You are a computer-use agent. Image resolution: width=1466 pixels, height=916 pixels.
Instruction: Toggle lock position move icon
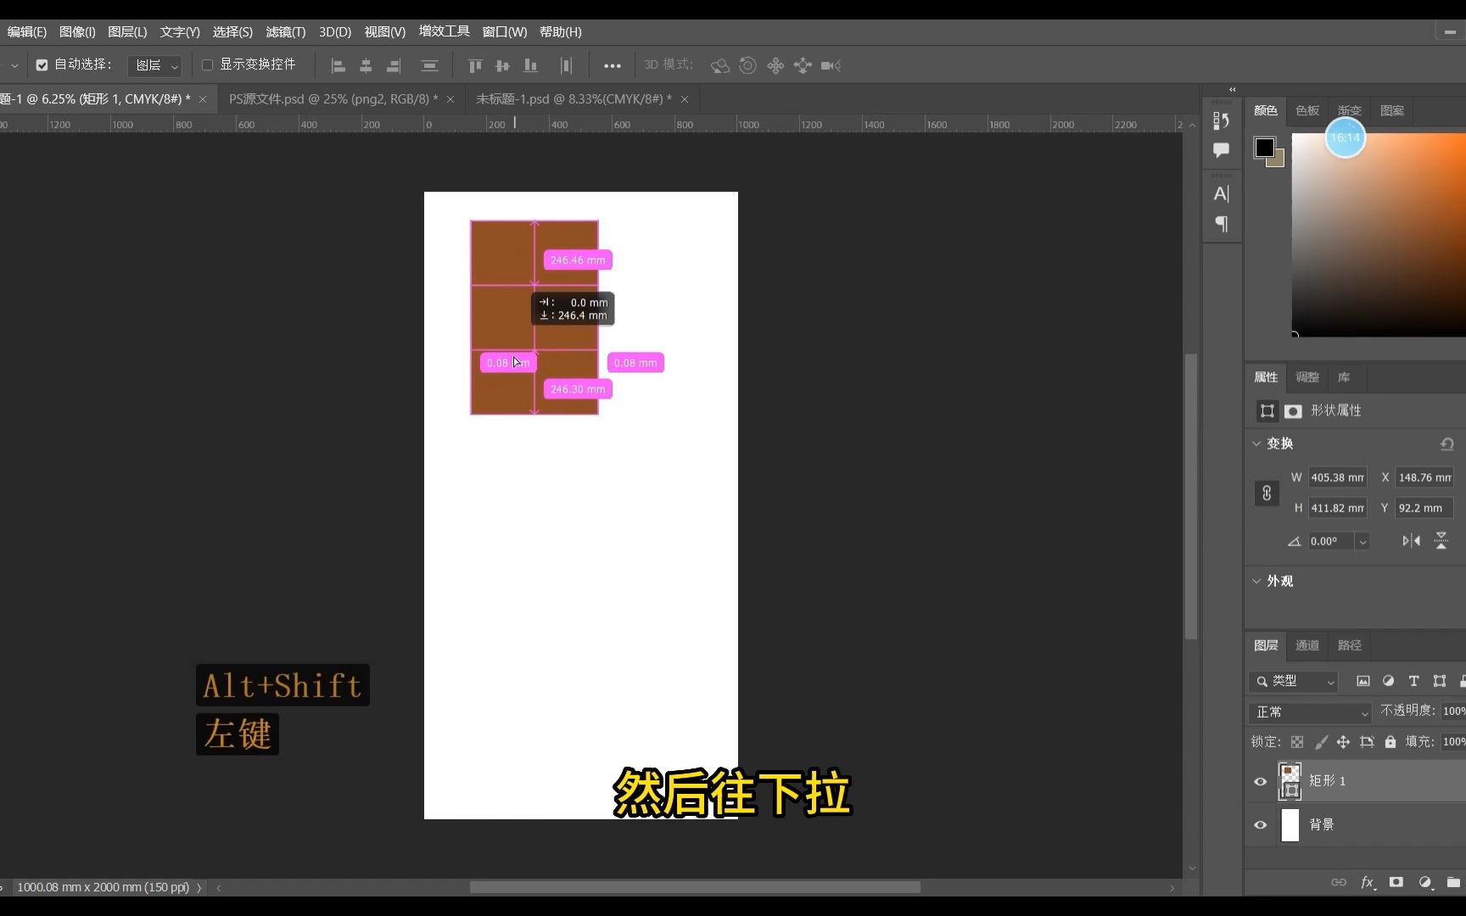[x=1343, y=742]
